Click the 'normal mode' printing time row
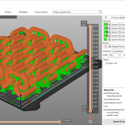 112,112
